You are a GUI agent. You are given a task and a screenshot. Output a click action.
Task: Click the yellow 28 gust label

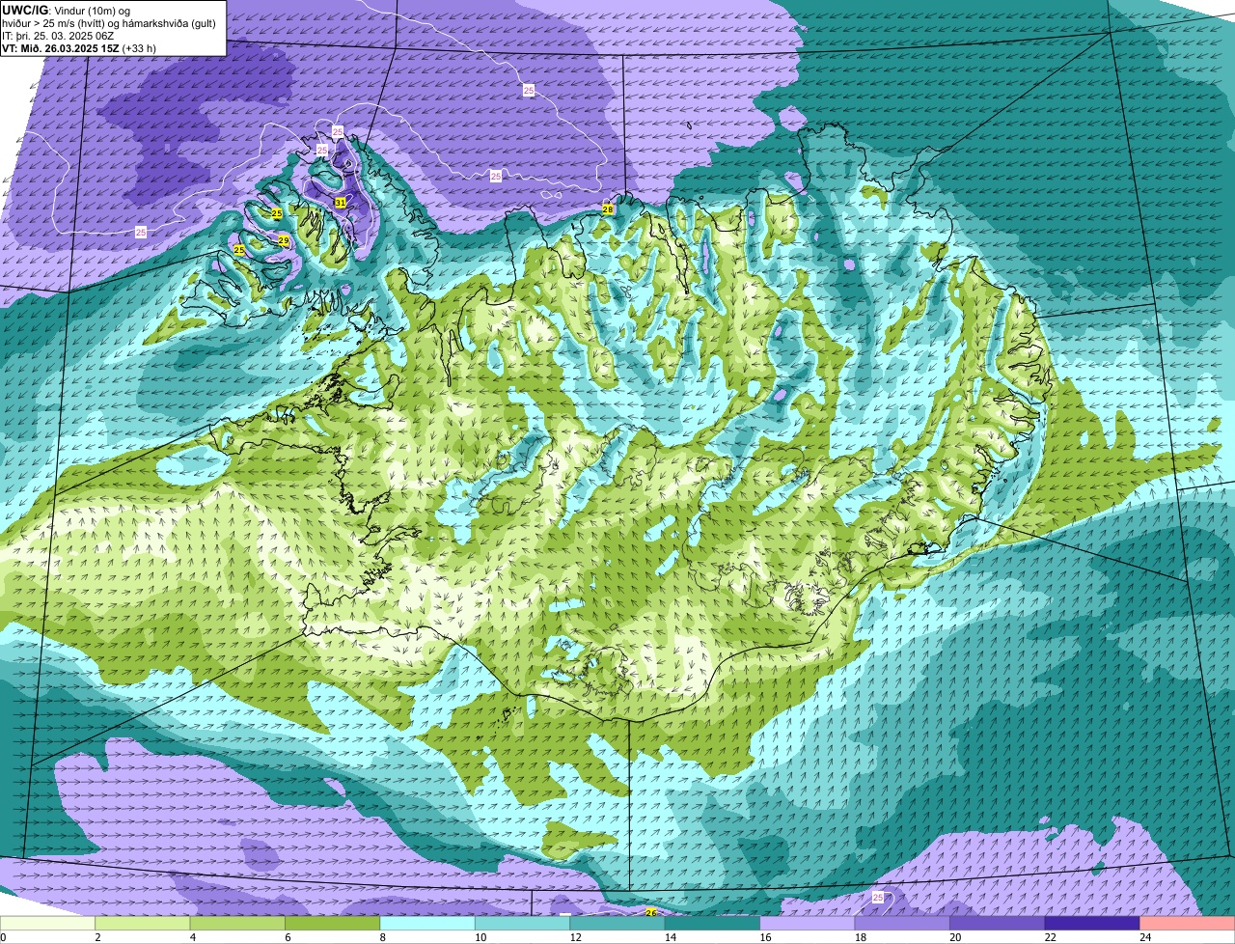point(608,209)
